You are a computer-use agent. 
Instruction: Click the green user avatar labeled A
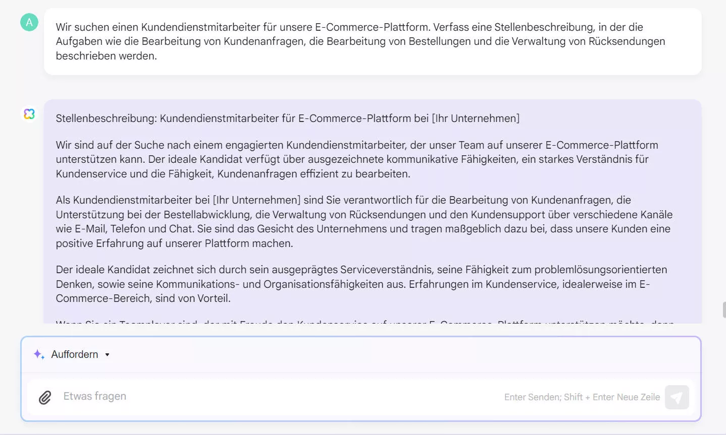tap(29, 22)
